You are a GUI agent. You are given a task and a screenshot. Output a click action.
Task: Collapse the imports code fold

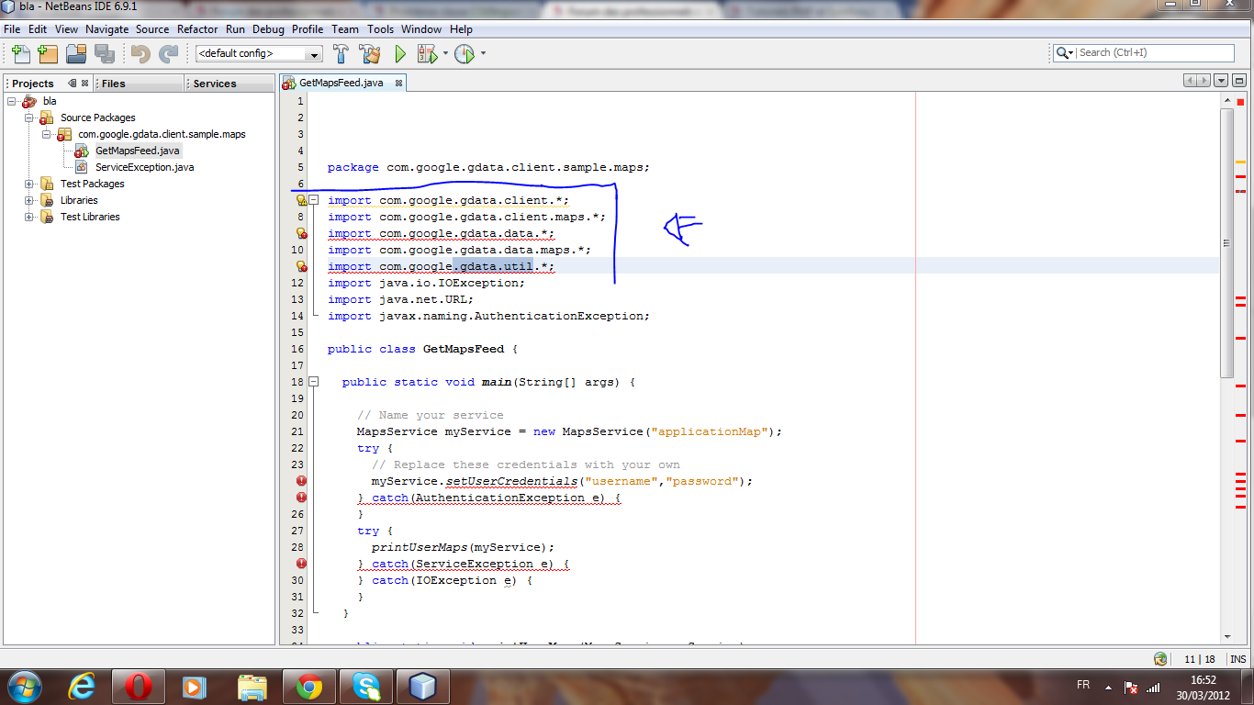point(313,200)
